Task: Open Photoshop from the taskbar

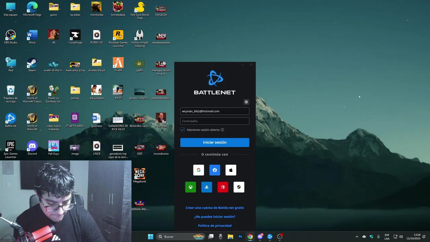Action: point(240,237)
